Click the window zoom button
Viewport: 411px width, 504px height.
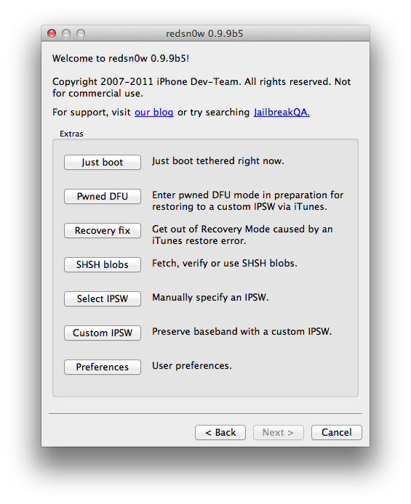click(x=81, y=33)
